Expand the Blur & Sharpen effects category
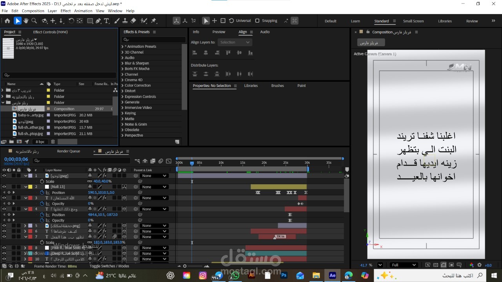Image resolution: width=502 pixels, height=282 pixels. pyautogui.click(x=123, y=63)
